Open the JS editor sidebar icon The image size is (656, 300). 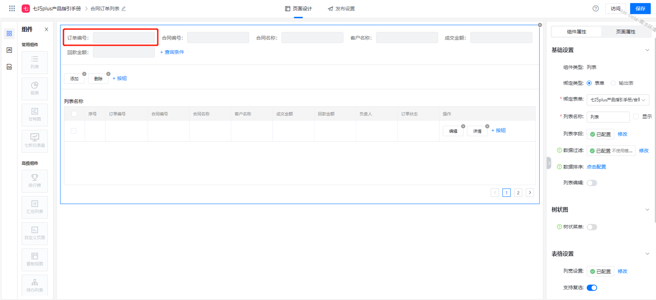pos(9,50)
